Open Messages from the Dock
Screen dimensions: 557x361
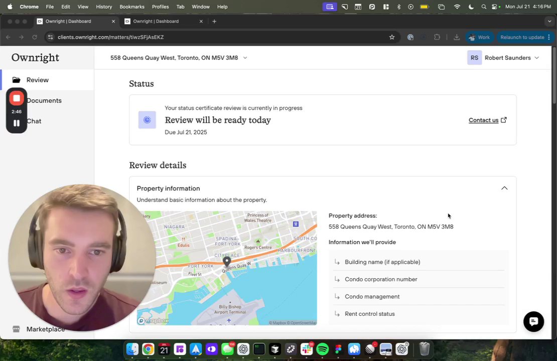pos(227,349)
